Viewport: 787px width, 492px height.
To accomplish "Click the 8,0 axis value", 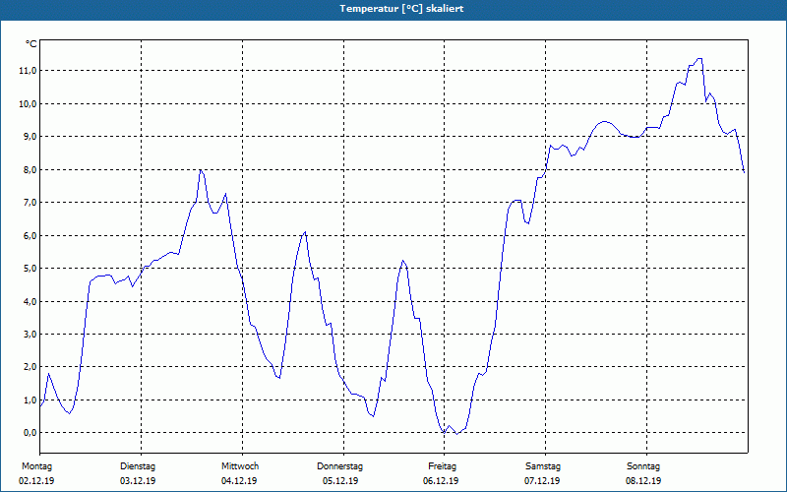I will (29, 169).
